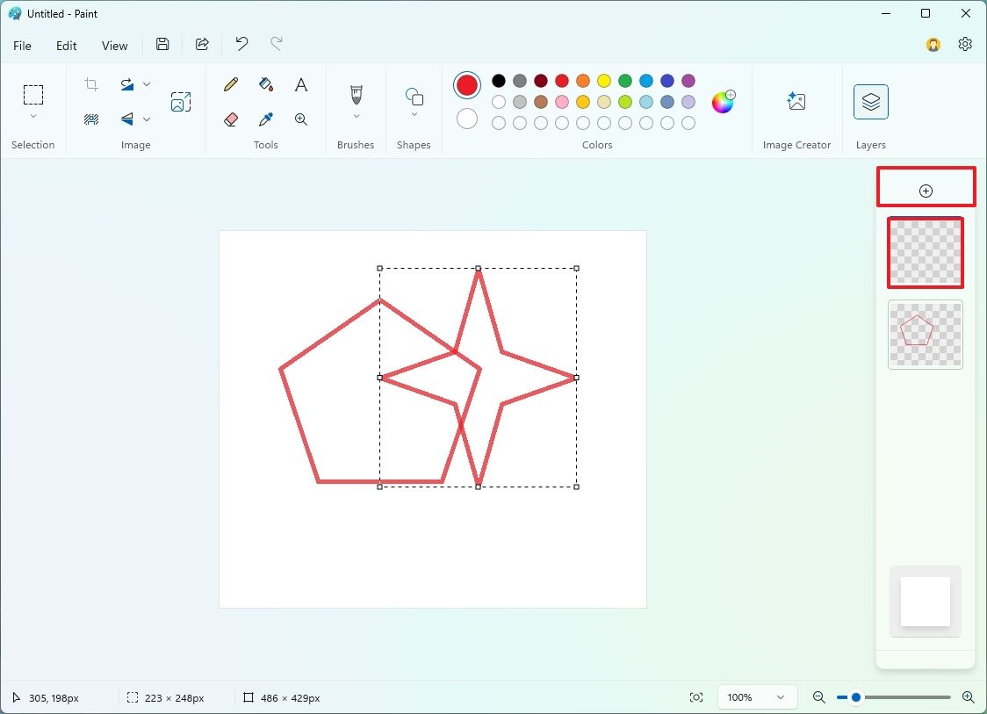Pick a color with the Color picker tool
Viewport: 987px width, 714px height.
(x=265, y=119)
